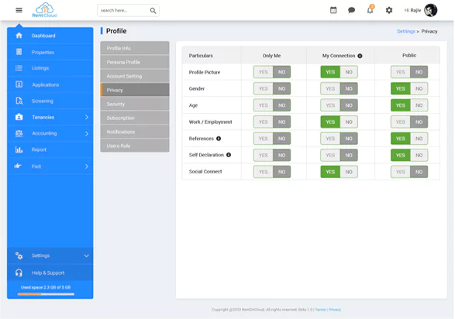
Task: Click the Settings breadcrumb link
Action: coord(406,31)
